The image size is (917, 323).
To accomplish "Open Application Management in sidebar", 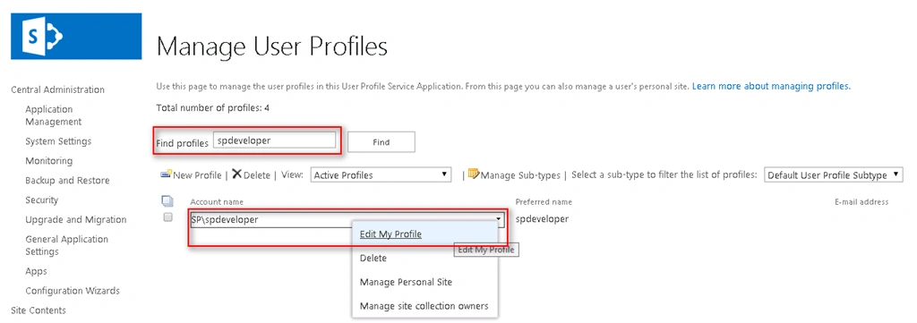I will point(53,115).
